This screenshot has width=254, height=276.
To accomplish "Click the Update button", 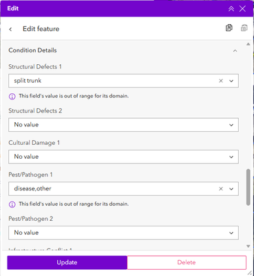I will [x=67, y=262].
